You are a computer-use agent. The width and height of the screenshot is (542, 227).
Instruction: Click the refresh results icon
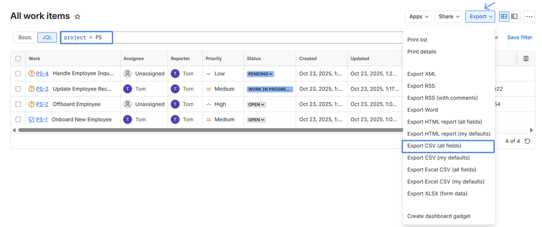point(527,141)
